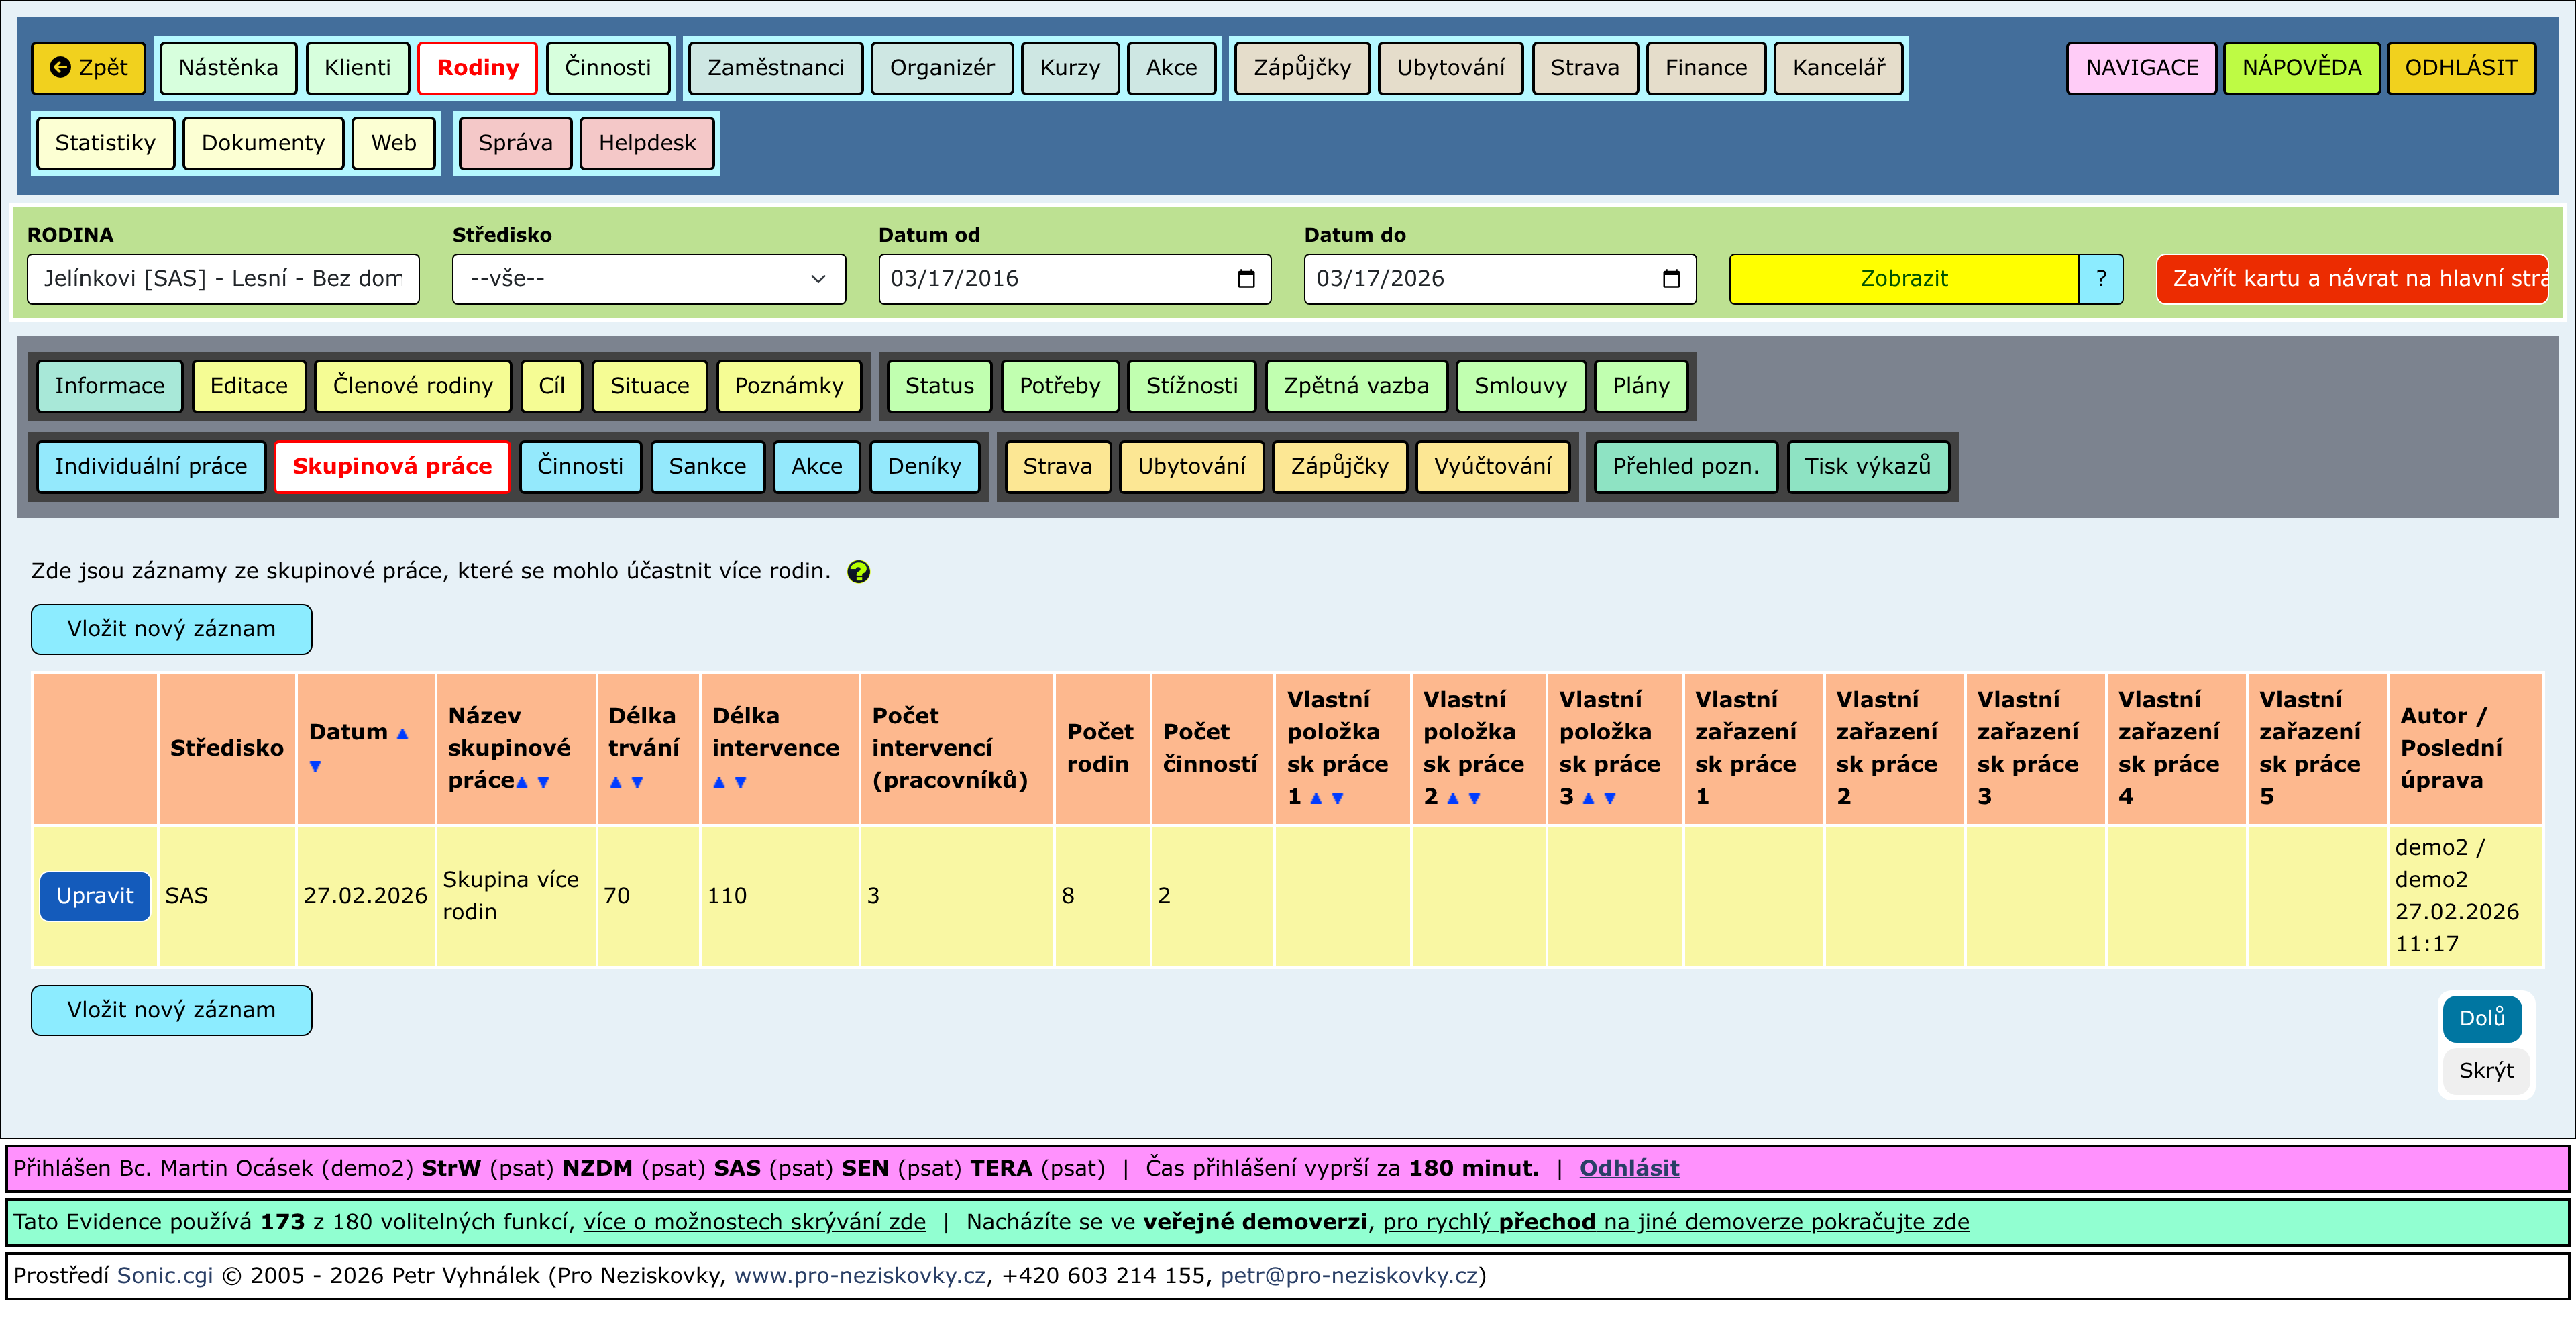This screenshot has height=1338, width=2576.
Task: Sort Vlastní položka sk práce 3 ascending
Action: (x=1588, y=799)
